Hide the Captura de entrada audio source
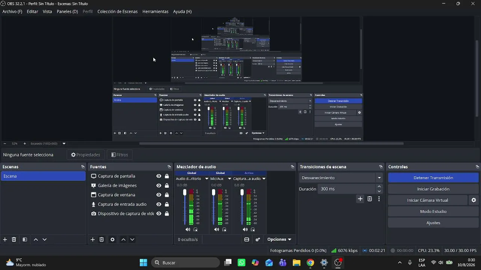 159,204
